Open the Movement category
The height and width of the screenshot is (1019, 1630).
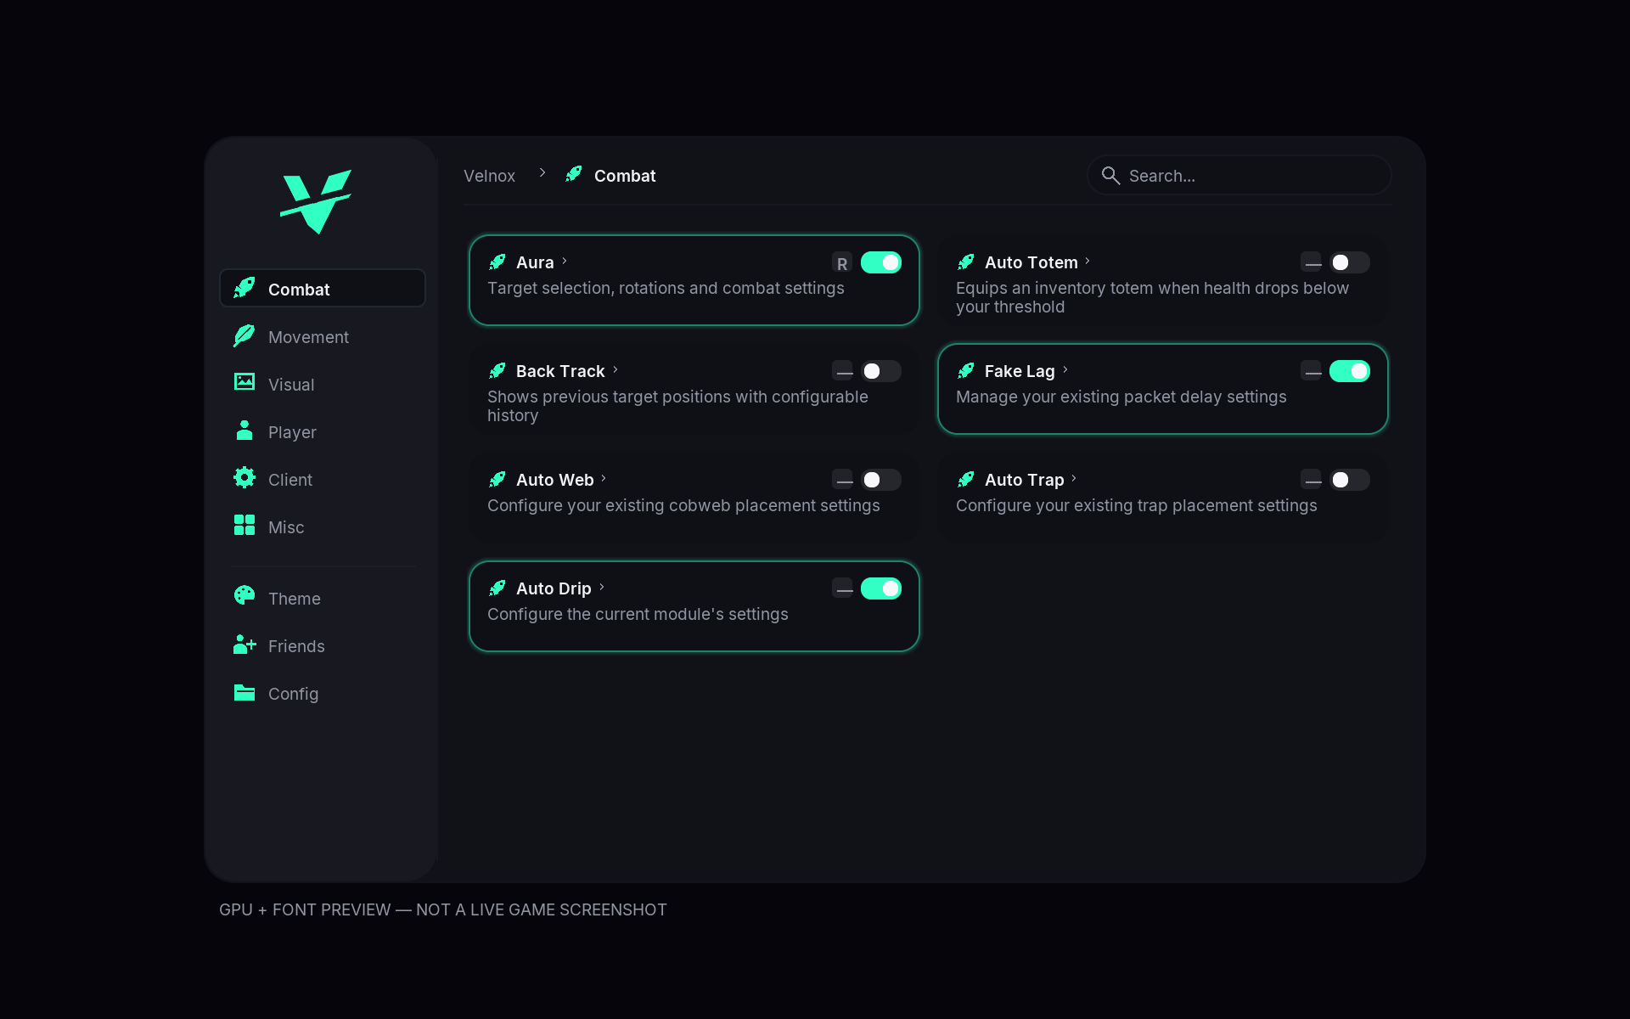323,336
